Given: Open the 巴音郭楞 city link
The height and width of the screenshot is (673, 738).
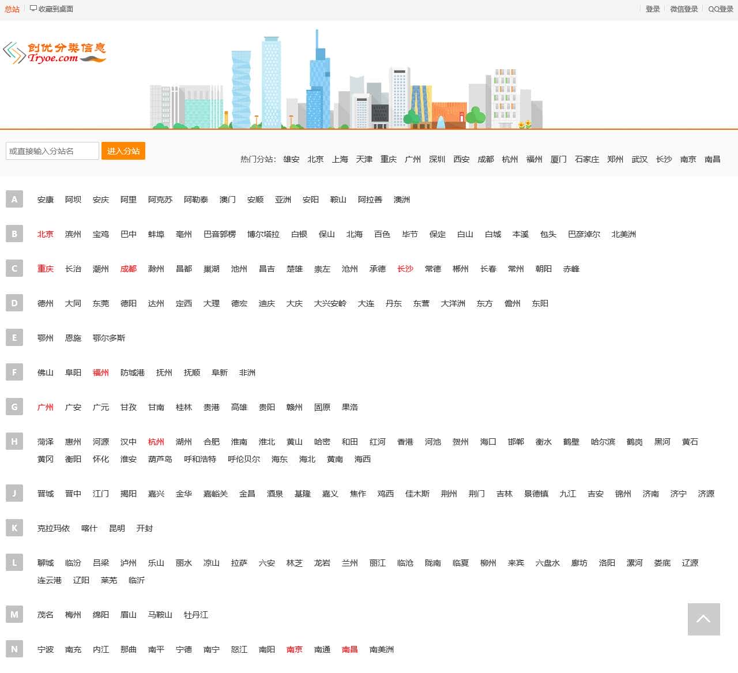Looking at the screenshot, I should point(220,234).
